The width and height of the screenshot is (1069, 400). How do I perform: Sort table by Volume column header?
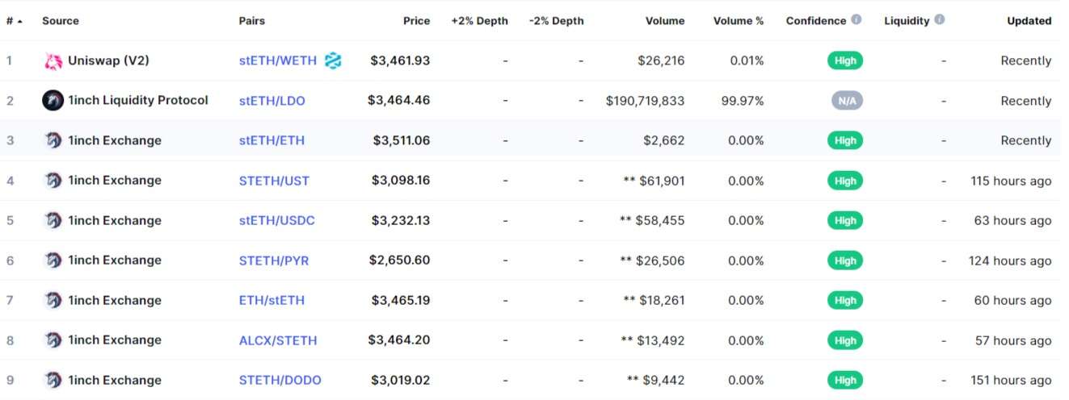[665, 21]
